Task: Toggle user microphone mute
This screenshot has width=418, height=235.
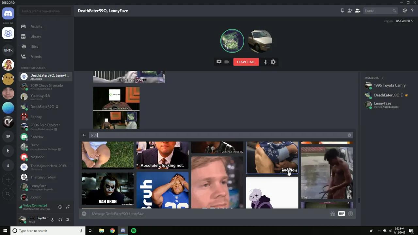Action: [52, 220]
